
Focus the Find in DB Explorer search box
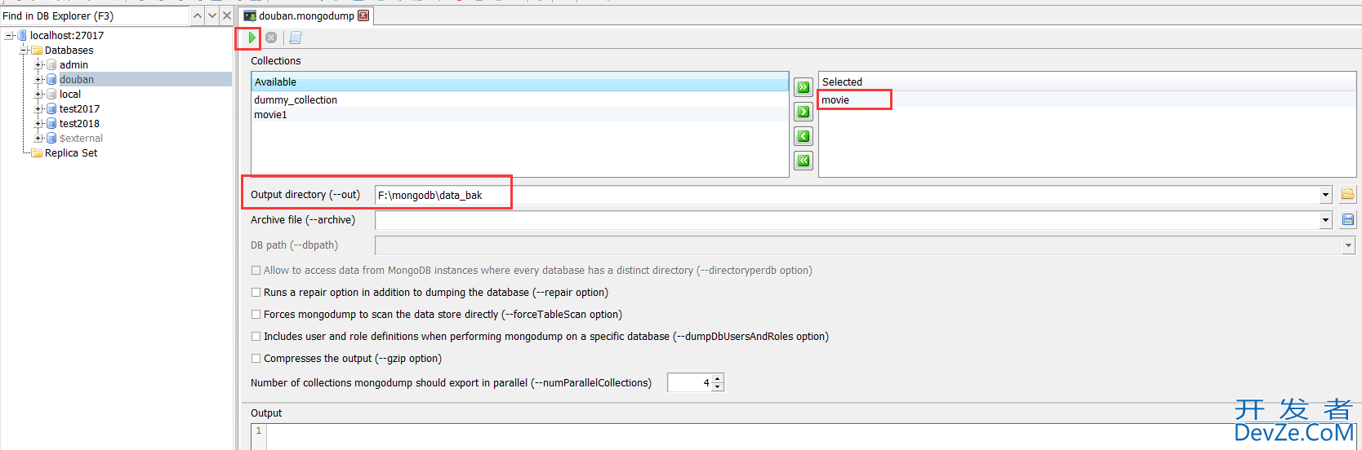(95, 15)
